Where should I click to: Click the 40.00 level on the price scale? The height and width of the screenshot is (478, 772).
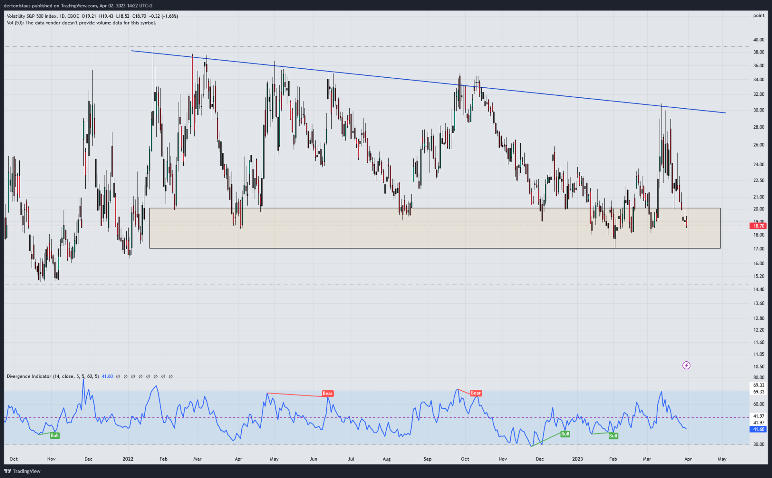(758, 40)
